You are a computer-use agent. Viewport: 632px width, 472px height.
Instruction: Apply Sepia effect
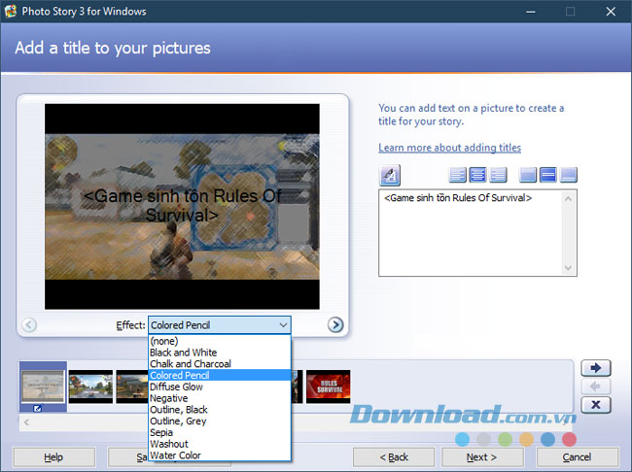(220, 432)
